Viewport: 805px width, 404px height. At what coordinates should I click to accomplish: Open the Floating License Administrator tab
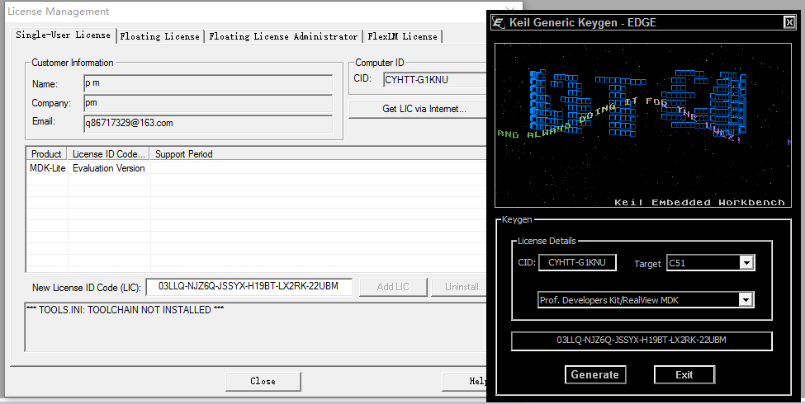click(x=283, y=36)
